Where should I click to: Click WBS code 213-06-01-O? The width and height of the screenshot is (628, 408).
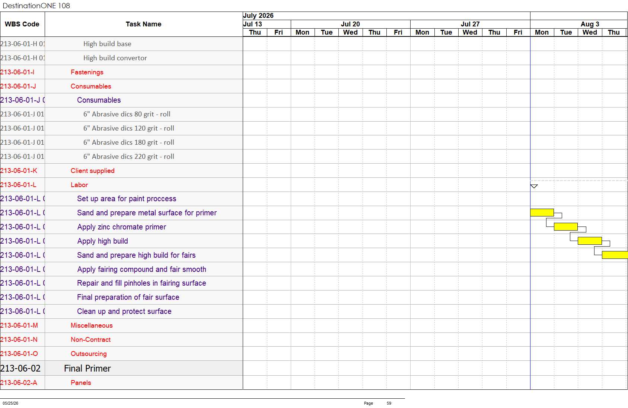19,354
